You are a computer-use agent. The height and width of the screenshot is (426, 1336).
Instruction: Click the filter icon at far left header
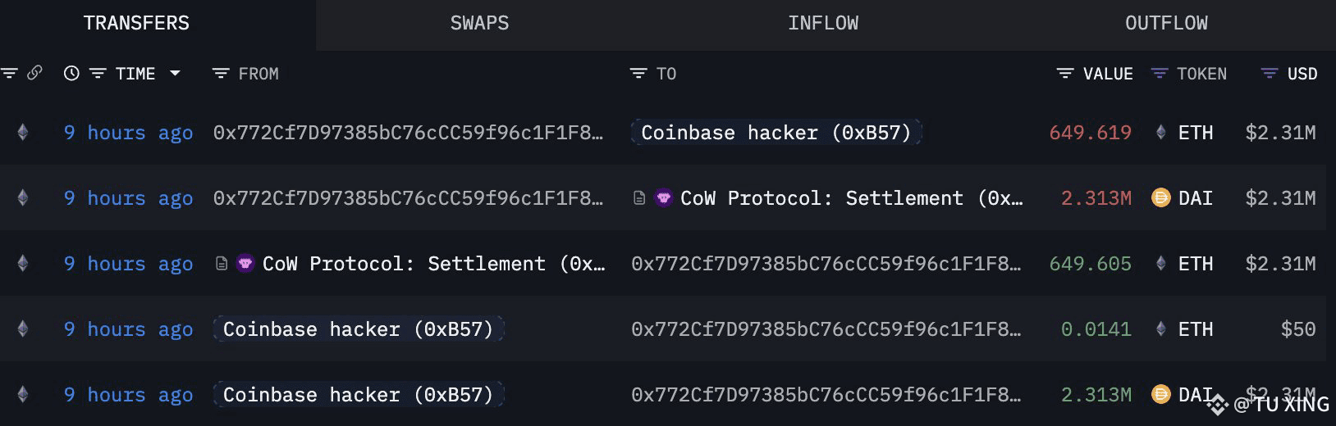click(9, 73)
